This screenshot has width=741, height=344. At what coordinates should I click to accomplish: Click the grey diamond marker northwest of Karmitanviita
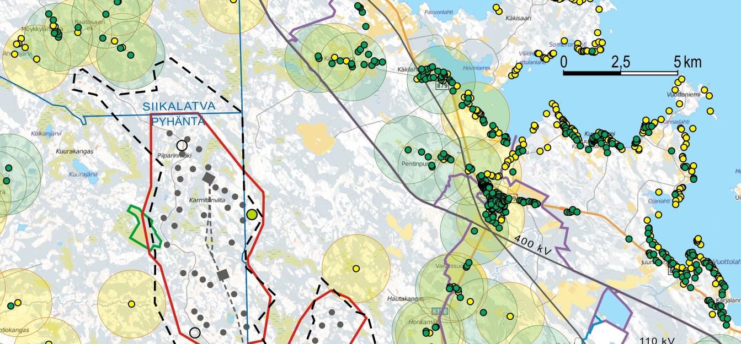(x=209, y=178)
